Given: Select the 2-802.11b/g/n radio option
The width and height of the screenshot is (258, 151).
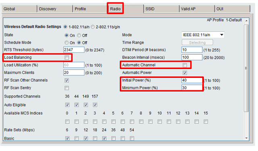Looking at the screenshot, I should point(93,27).
